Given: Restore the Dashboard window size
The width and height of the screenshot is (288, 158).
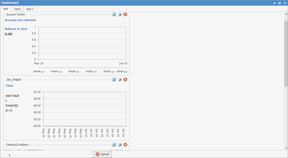Looking at the screenshot, I should click(x=280, y=3).
